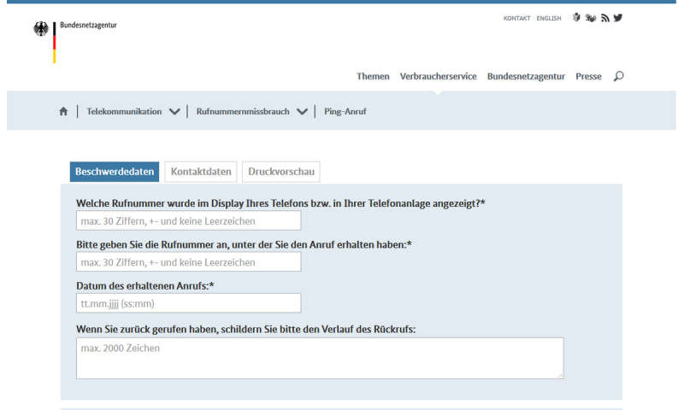Click the Ping-Anruf breadcrumb text
This screenshot has width=684, height=410.
(x=345, y=112)
